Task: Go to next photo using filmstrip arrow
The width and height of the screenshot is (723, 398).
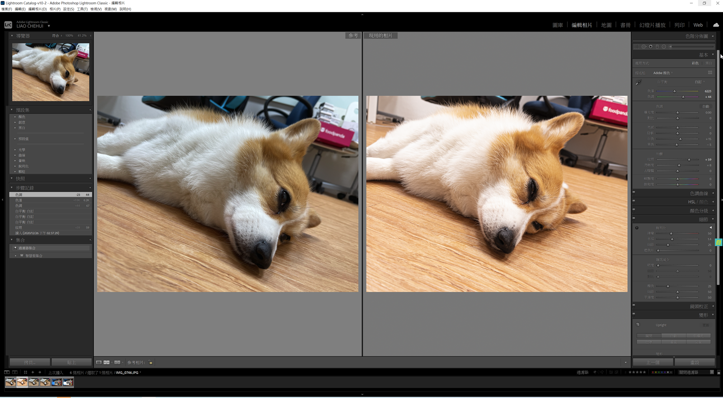Action: coord(40,372)
